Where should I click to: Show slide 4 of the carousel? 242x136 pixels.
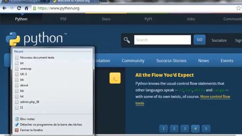[195, 128]
